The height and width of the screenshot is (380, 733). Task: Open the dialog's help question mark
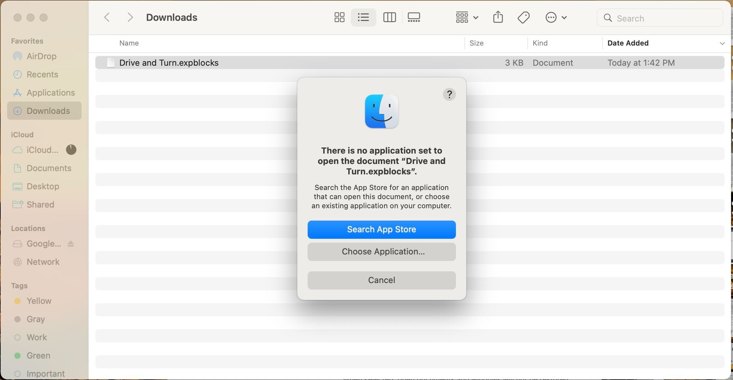[x=449, y=94]
